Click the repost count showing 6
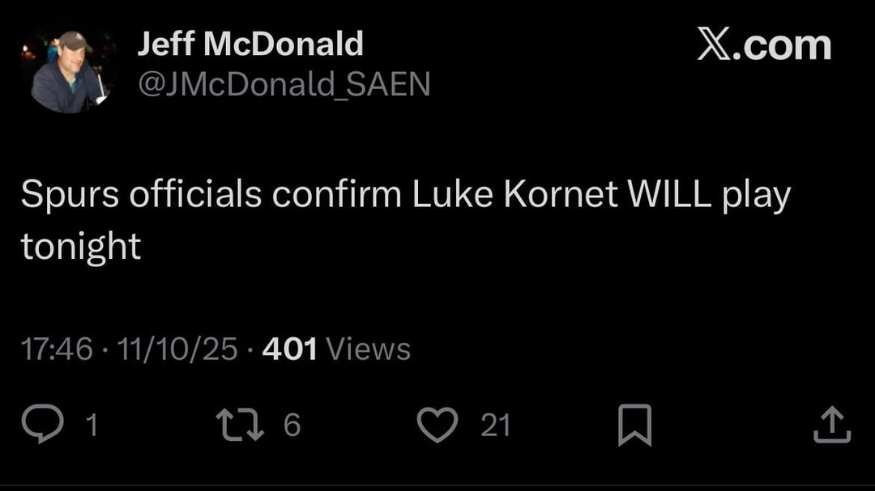 pyautogui.click(x=292, y=423)
